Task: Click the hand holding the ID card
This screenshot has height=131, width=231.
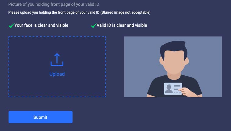Action: tap(187, 92)
